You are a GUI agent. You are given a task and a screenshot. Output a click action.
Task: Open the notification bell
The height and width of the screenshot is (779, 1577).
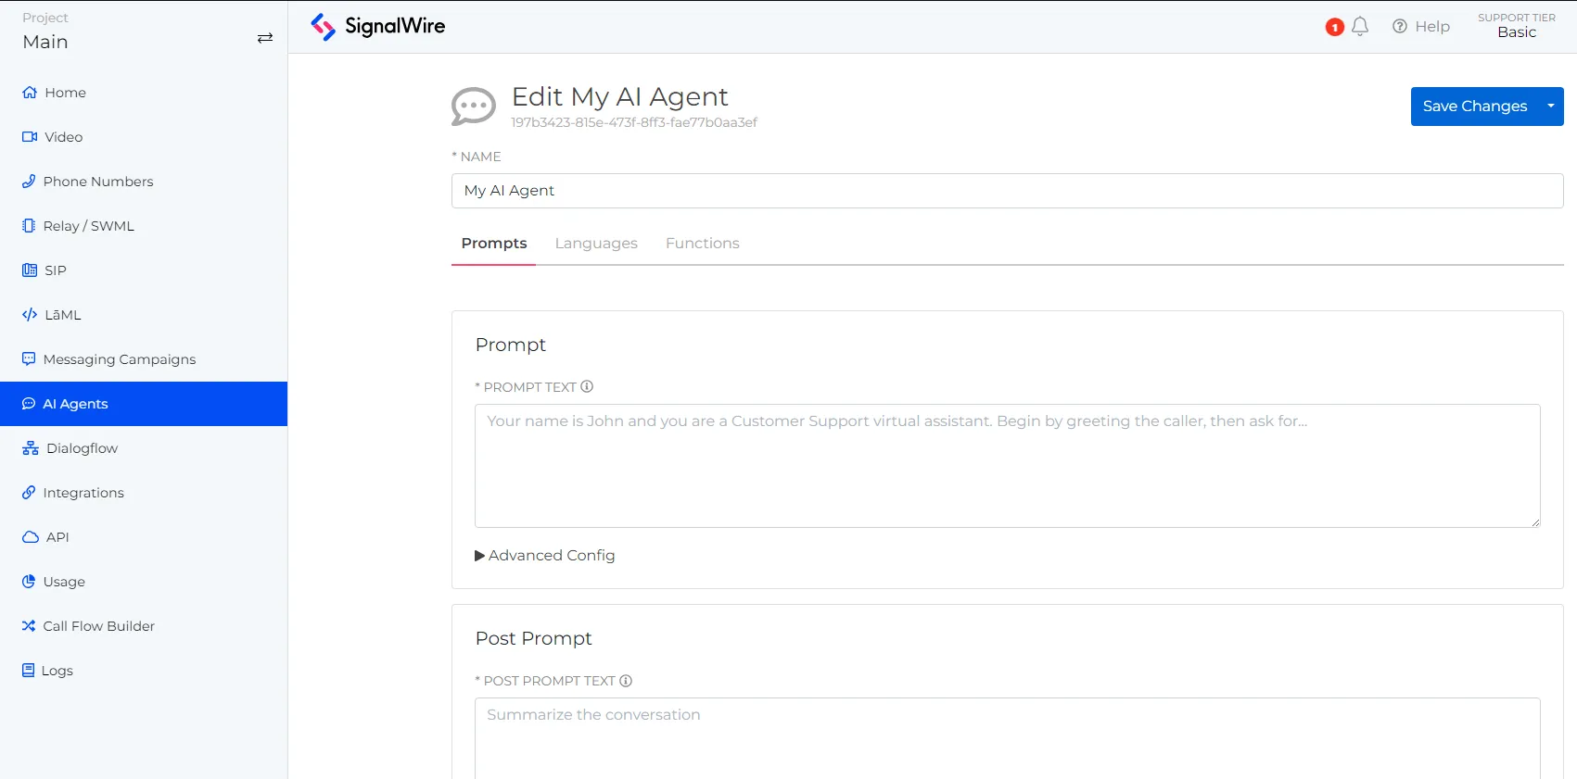(1360, 26)
